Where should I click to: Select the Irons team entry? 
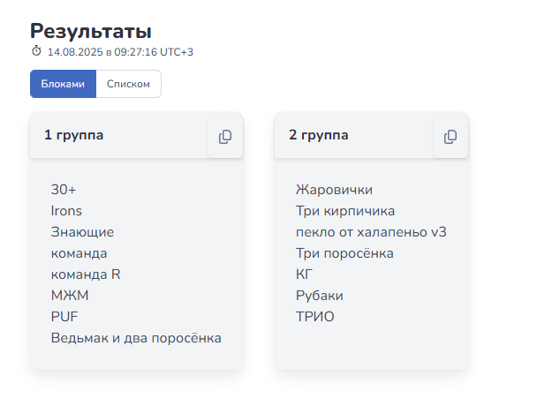coord(66,211)
